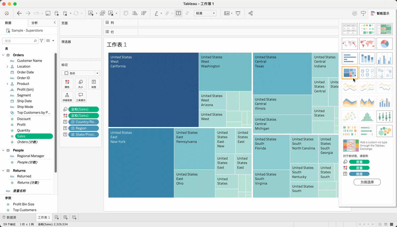397x227 pixels.
Task: Switch to the 分析 tab
Action: pyautogui.click(x=34, y=23)
